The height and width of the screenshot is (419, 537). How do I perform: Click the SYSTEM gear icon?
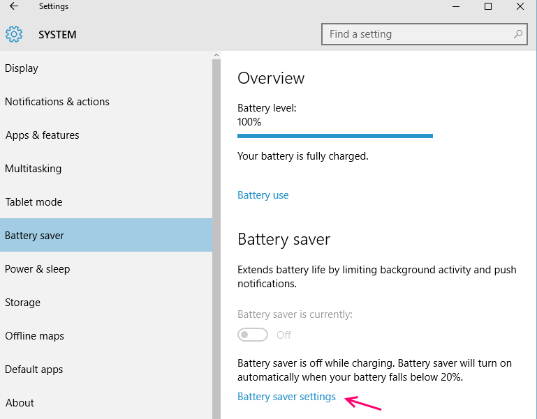(14, 34)
